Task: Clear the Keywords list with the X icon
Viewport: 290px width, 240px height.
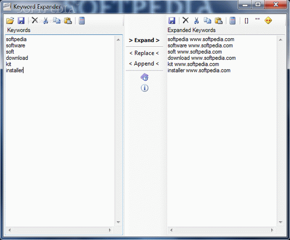Action: (35, 20)
